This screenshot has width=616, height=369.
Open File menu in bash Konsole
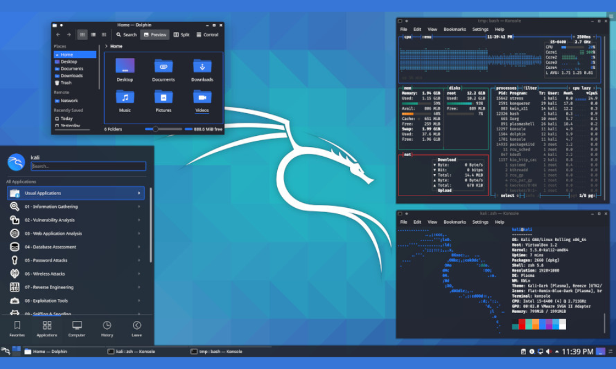click(x=403, y=30)
